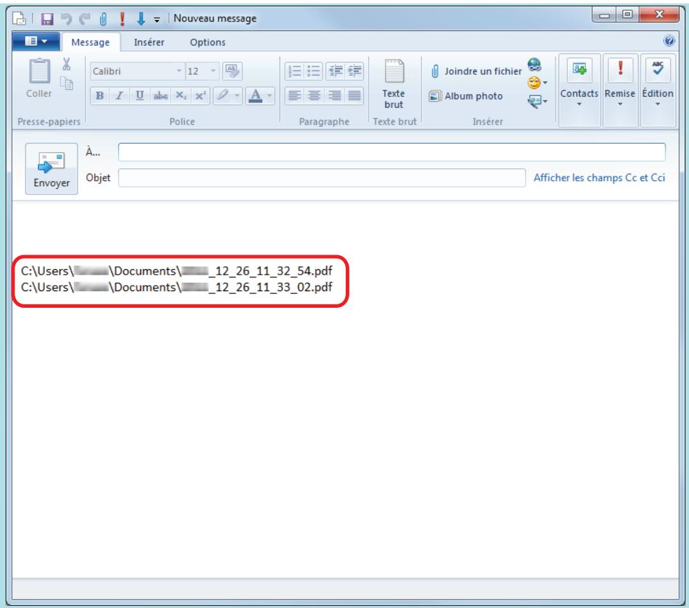Apply the font color (A) button
Viewport: 689px width, 608px height.
point(256,95)
